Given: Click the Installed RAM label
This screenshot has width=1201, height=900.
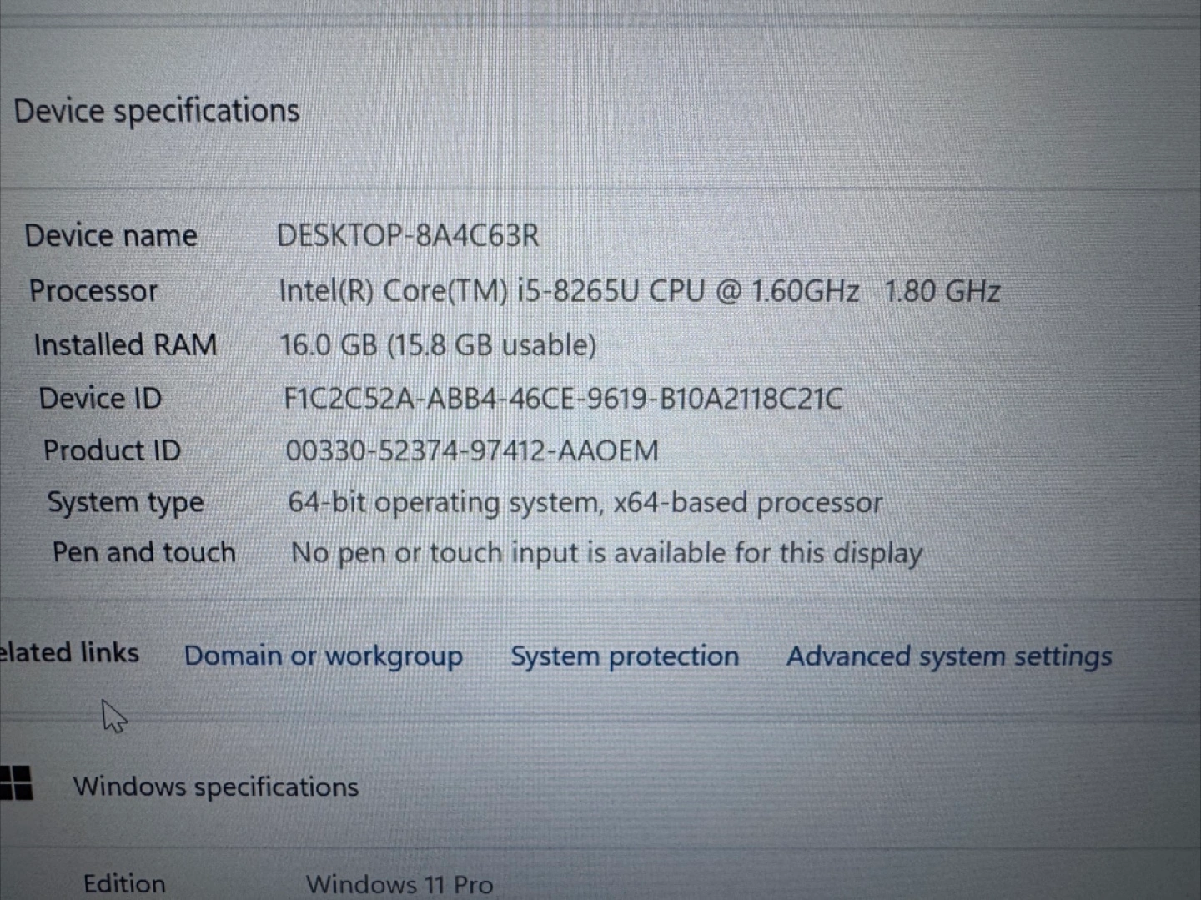Looking at the screenshot, I should [125, 344].
